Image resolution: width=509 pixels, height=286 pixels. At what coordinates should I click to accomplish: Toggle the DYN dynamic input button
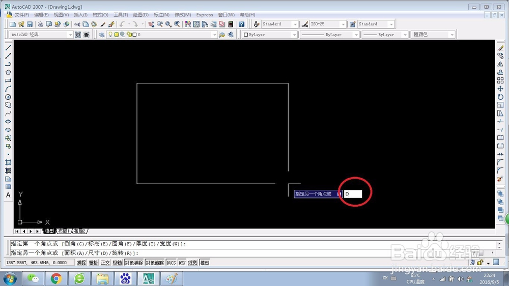point(182,263)
